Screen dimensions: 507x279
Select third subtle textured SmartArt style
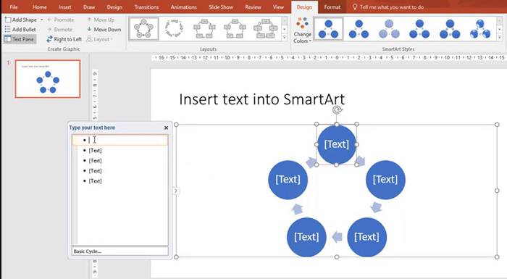pos(389,29)
